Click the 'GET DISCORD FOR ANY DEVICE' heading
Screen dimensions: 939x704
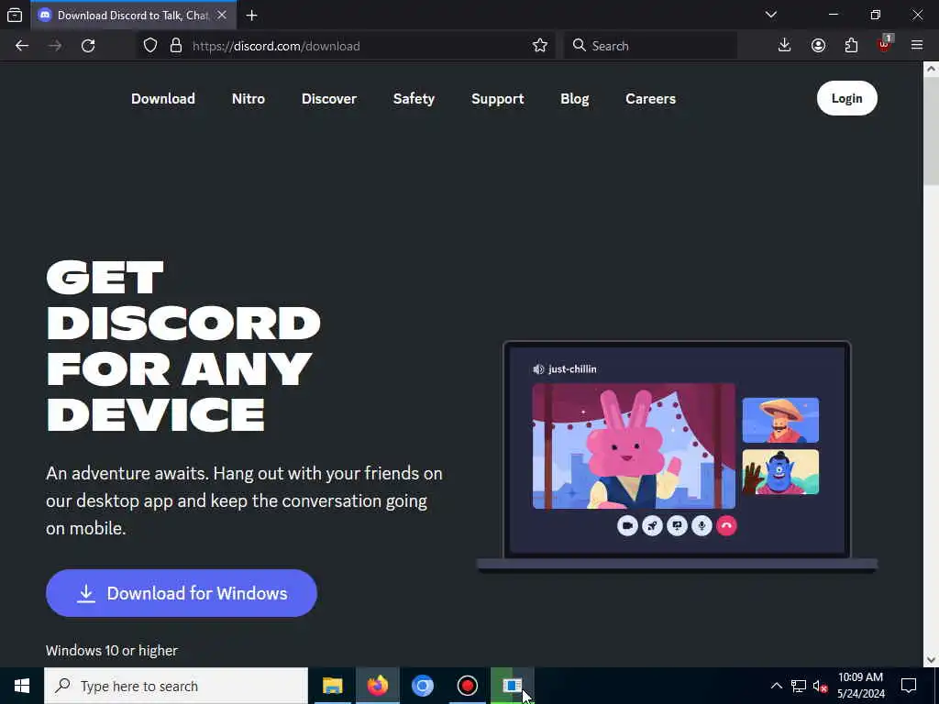point(183,346)
